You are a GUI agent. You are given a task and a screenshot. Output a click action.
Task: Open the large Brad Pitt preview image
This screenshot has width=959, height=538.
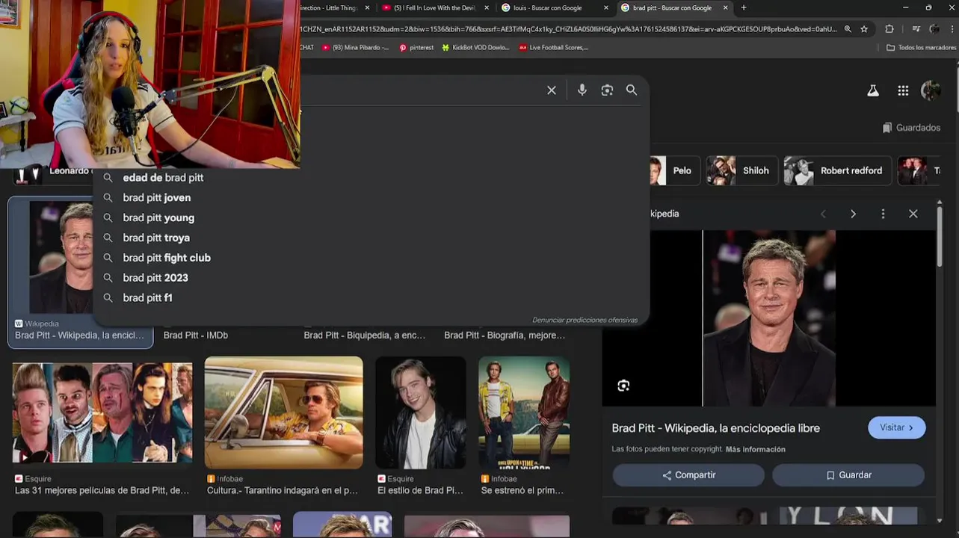pyautogui.click(x=769, y=318)
